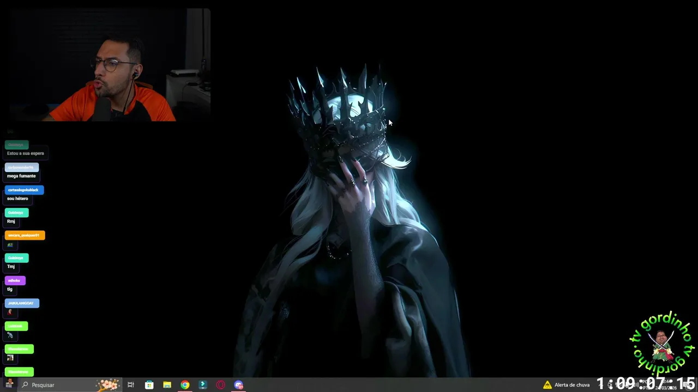Screen dimensions: 698x392
Task: Click chat message "mega fumante"
Action: coord(21,176)
